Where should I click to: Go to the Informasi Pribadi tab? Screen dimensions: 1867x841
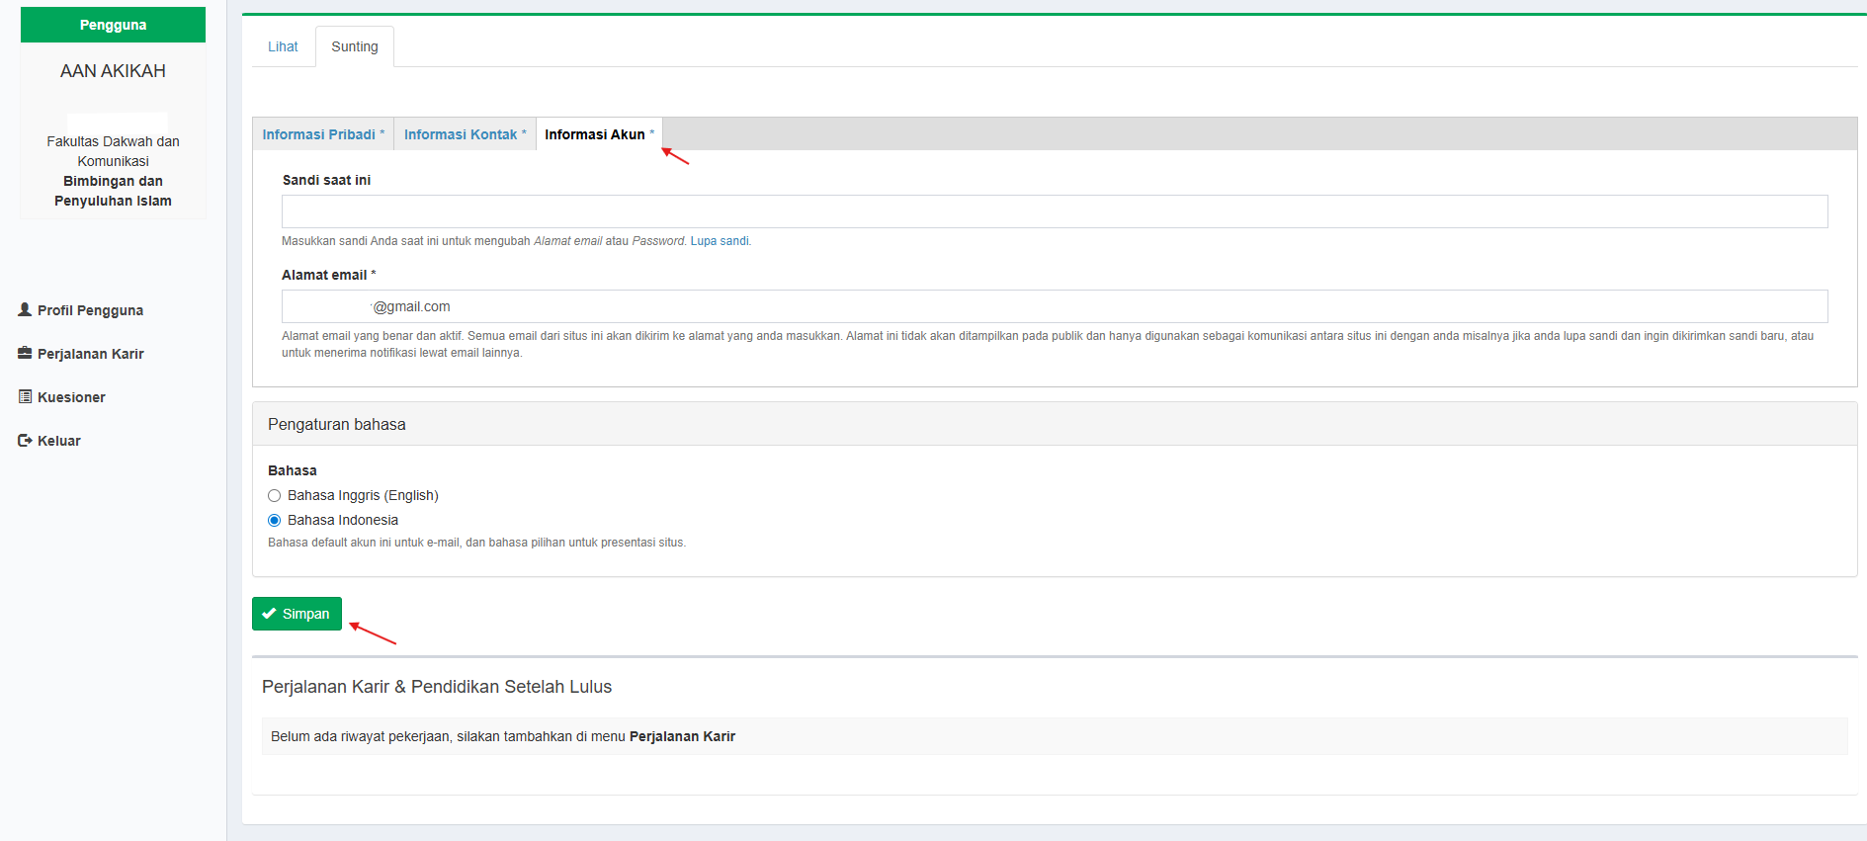[x=319, y=134]
